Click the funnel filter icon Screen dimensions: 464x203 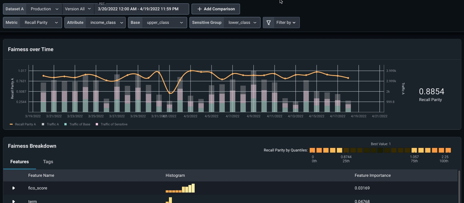pos(268,23)
